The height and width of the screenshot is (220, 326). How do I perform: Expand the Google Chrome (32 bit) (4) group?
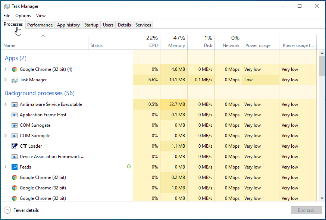point(5,69)
